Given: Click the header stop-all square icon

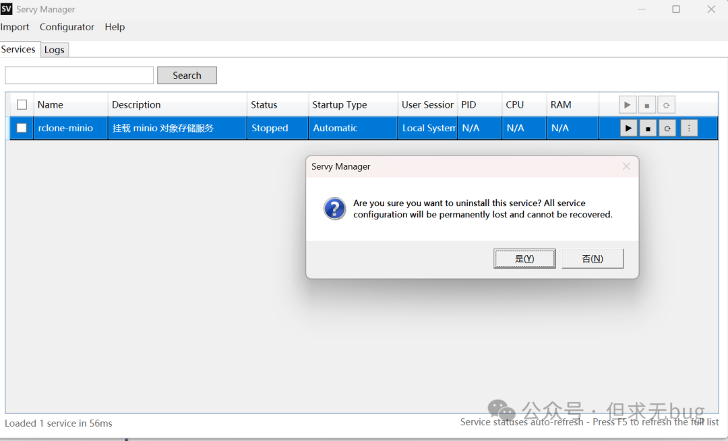Looking at the screenshot, I should [x=646, y=105].
